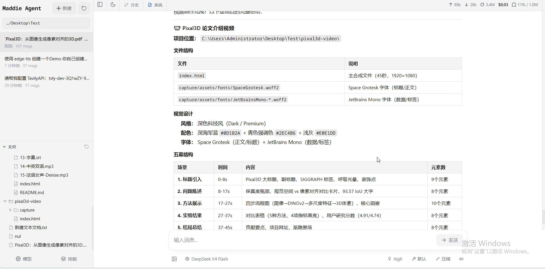This screenshot has width=545, height=269.
Task: Open the Pixal3D PDF conversation
Action: click(x=47, y=42)
